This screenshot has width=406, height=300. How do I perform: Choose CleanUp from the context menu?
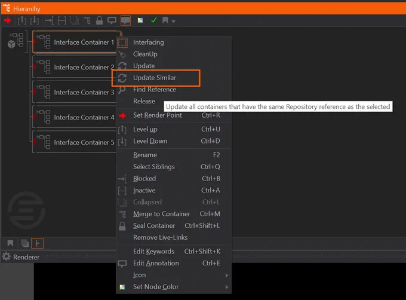coord(174,54)
